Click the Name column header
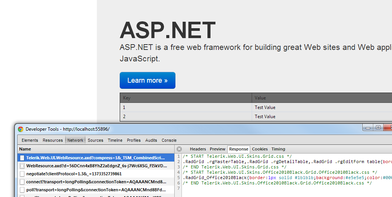392x197 pixels. click(x=96, y=149)
